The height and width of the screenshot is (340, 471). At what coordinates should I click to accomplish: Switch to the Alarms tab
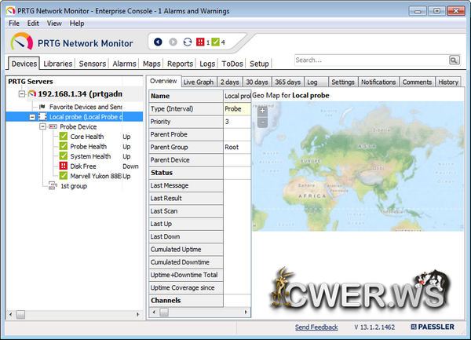[124, 64]
